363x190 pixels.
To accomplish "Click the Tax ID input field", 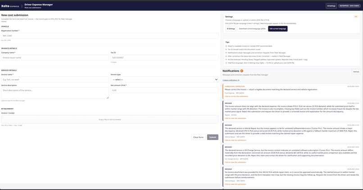I will pyautogui.click(x=164, y=58).
